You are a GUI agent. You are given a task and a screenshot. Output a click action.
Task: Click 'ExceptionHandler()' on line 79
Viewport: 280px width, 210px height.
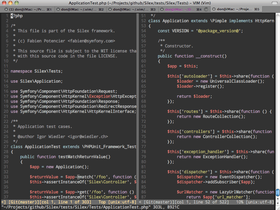pos(224,157)
